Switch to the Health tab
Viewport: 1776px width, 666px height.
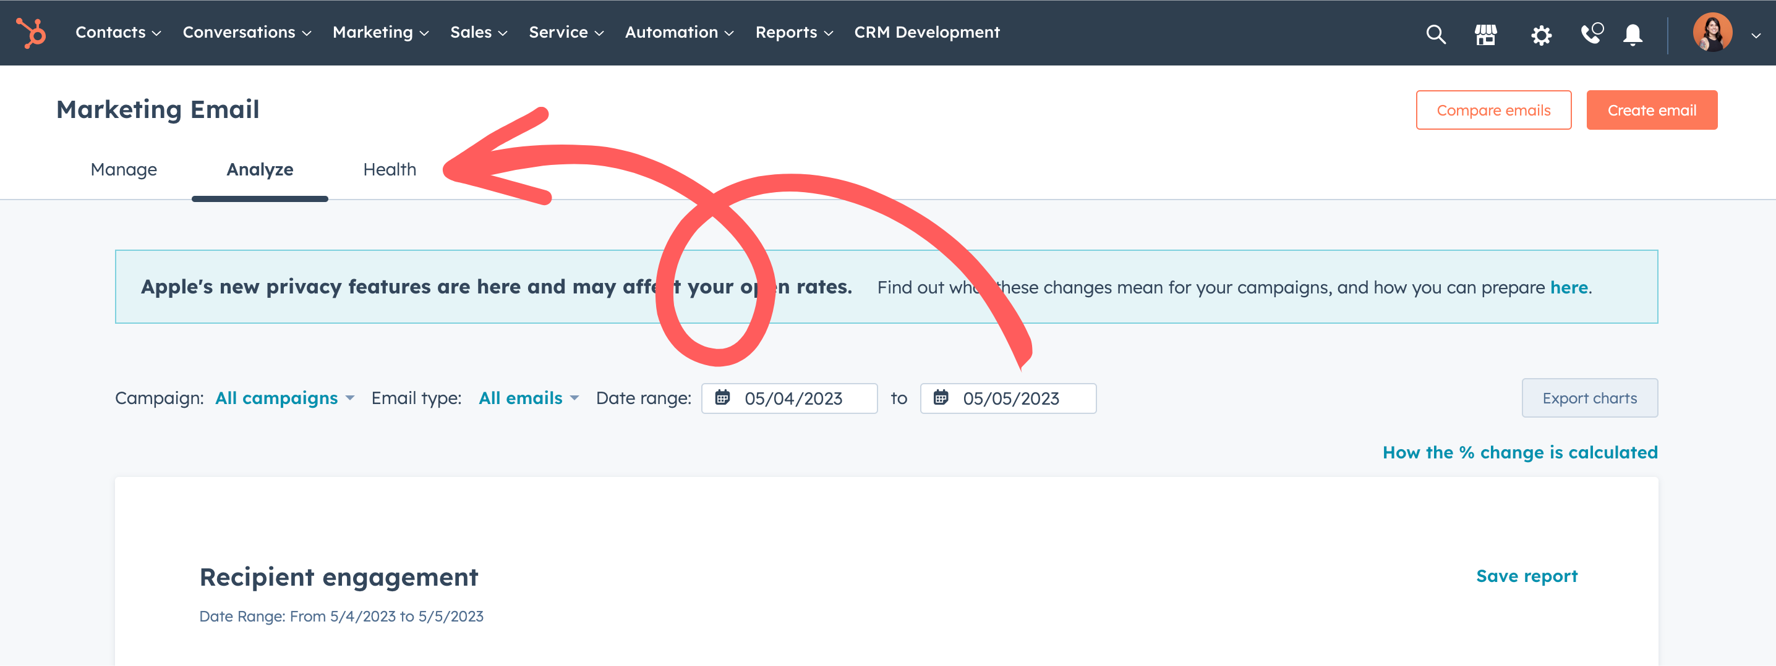pyautogui.click(x=390, y=169)
